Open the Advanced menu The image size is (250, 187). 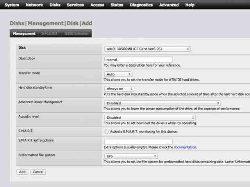point(169,5)
